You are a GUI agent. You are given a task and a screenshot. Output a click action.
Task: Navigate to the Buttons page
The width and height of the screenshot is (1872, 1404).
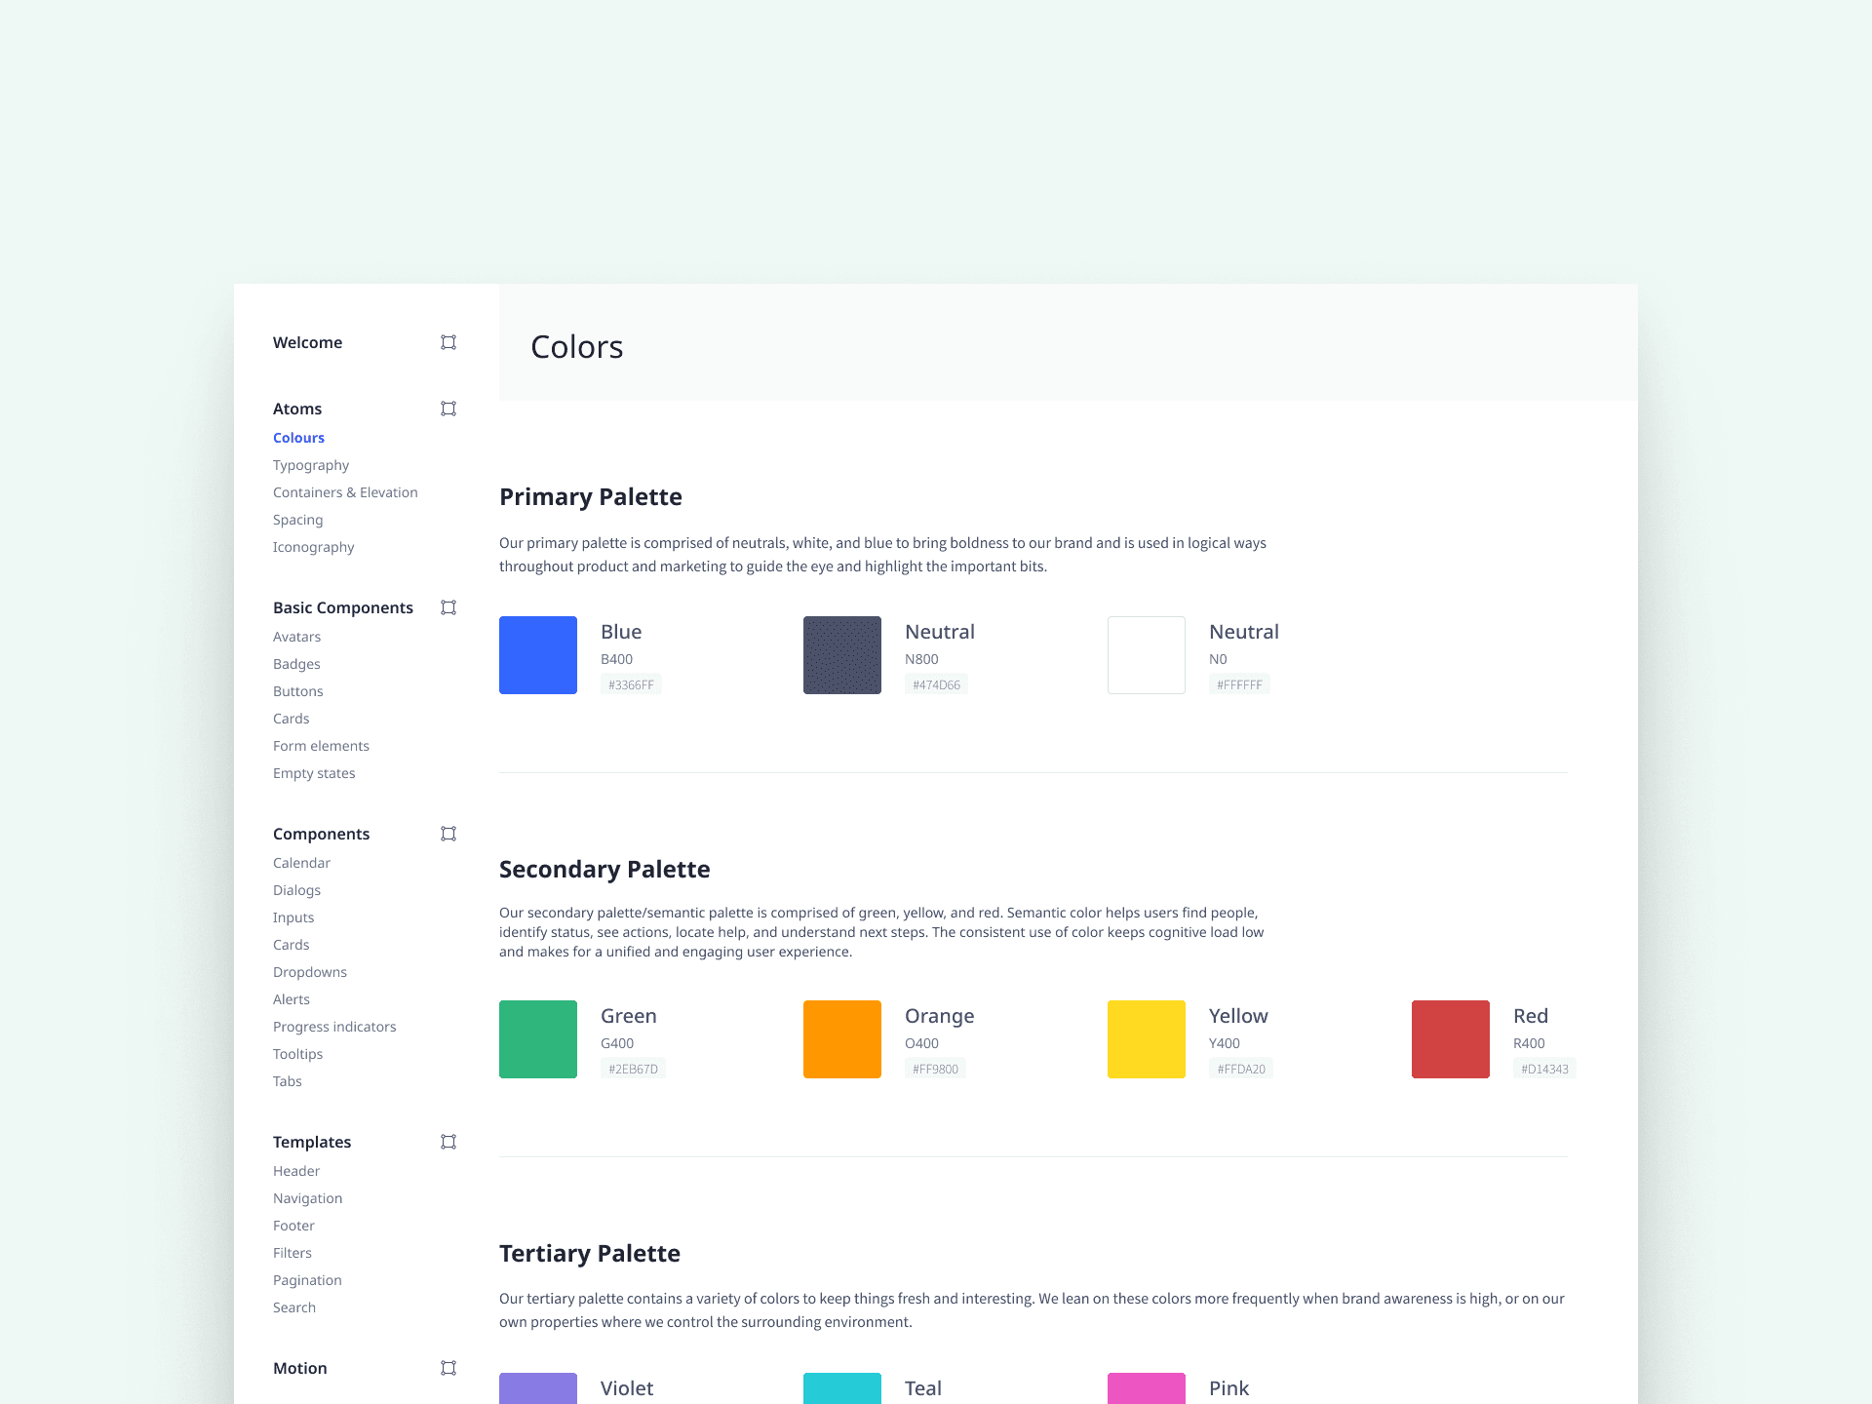point(297,690)
